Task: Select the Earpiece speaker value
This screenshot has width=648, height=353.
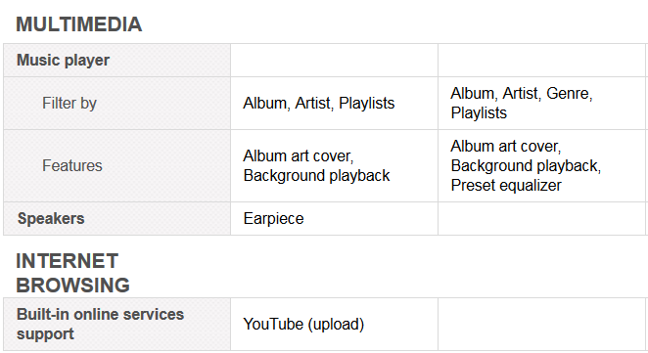Action: tap(273, 219)
